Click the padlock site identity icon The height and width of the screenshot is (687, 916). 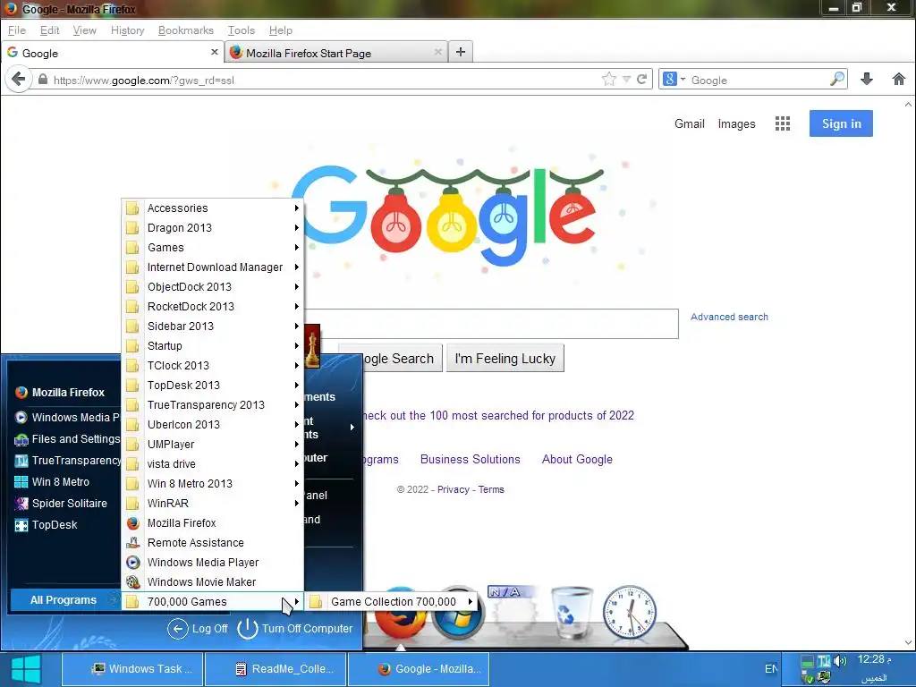click(42, 80)
